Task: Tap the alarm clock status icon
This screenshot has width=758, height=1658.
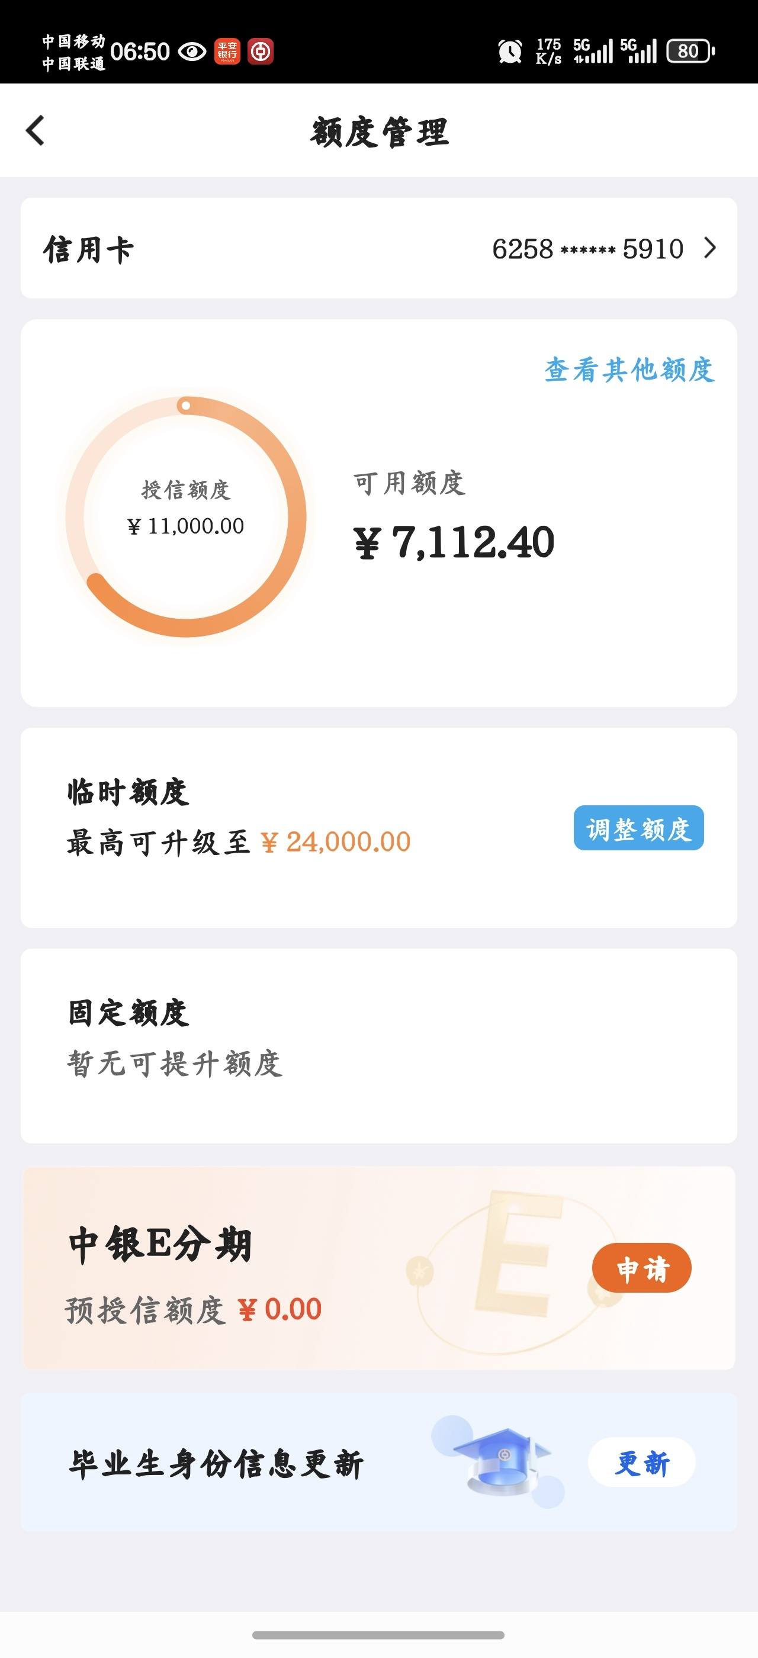Action: 510,51
